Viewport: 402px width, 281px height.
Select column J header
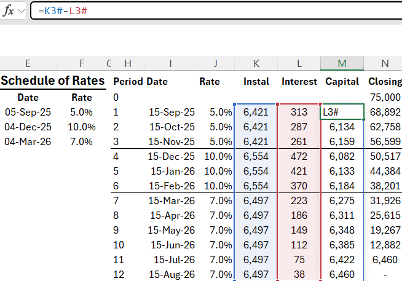(216, 63)
